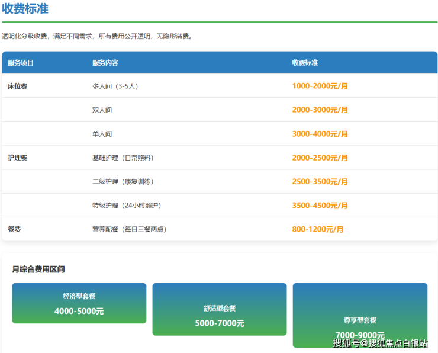The image size is (438, 353).
Task: Open the 尊享型套餐 package card
Action: [x=360, y=315]
